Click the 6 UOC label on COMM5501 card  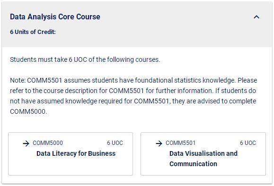click(248, 143)
